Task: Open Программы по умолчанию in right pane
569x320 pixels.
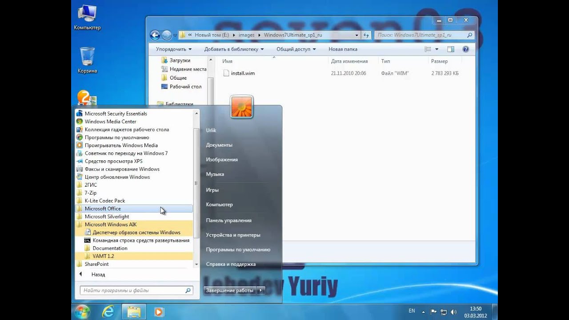Action: (x=238, y=250)
